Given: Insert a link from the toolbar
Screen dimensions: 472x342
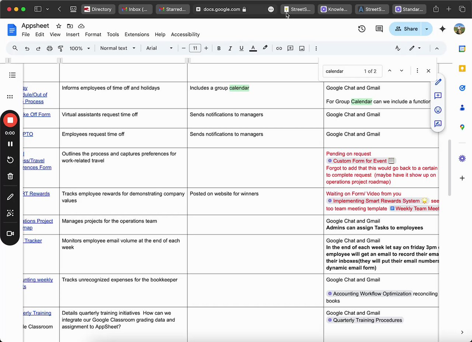Looking at the screenshot, I should click(x=279, y=48).
